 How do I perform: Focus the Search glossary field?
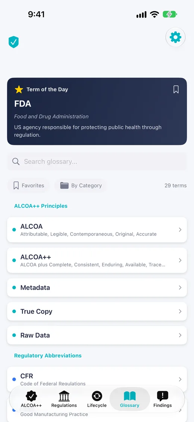pyautogui.click(x=97, y=161)
